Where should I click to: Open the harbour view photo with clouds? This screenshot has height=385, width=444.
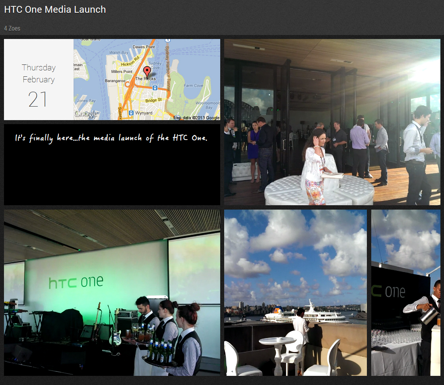click(295, 293)
